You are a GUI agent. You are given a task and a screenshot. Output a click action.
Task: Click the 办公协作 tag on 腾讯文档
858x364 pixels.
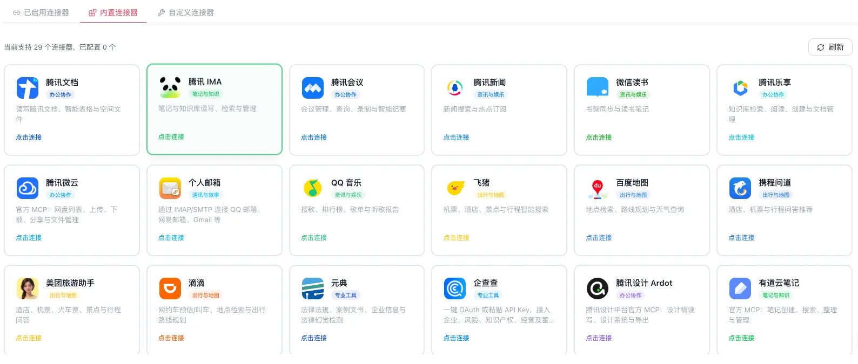pyautogui.click(x=61, y=95)
